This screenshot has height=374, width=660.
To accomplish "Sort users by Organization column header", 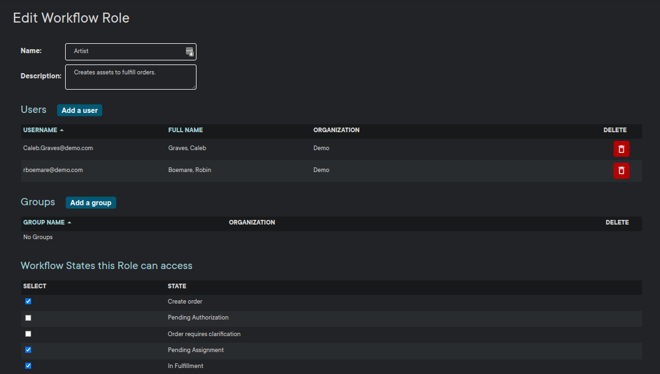I will (x=336, y=130).
